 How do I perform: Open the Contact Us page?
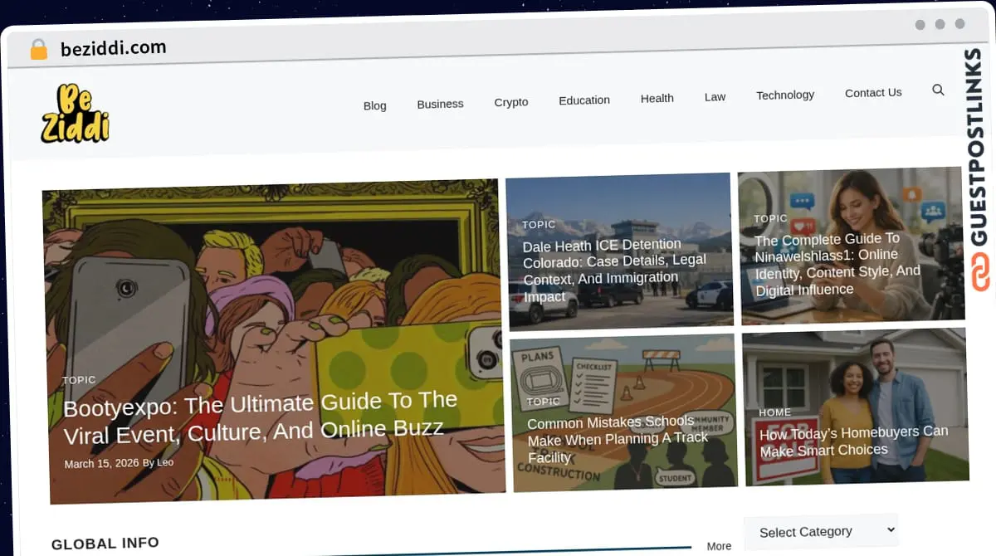873,93
